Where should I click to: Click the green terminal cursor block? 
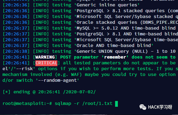point(116,104)
